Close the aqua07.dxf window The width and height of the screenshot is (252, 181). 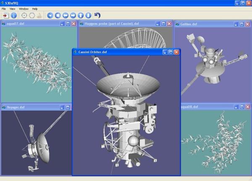(73, 24)
